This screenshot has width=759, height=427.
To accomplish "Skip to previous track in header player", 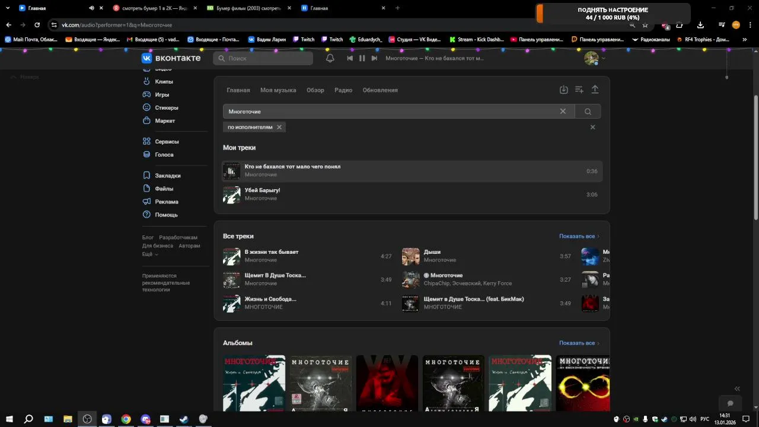I will coord(350,58).
